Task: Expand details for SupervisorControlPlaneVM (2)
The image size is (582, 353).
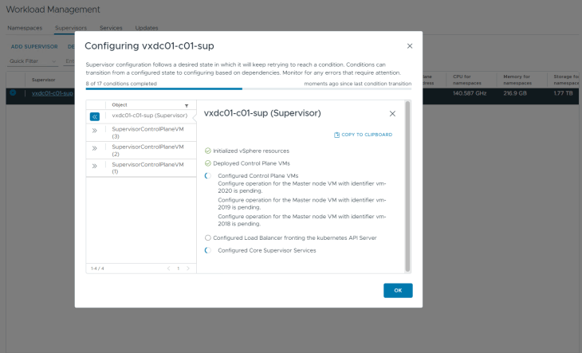Action: pyautogui.click(x=95, y=148)
